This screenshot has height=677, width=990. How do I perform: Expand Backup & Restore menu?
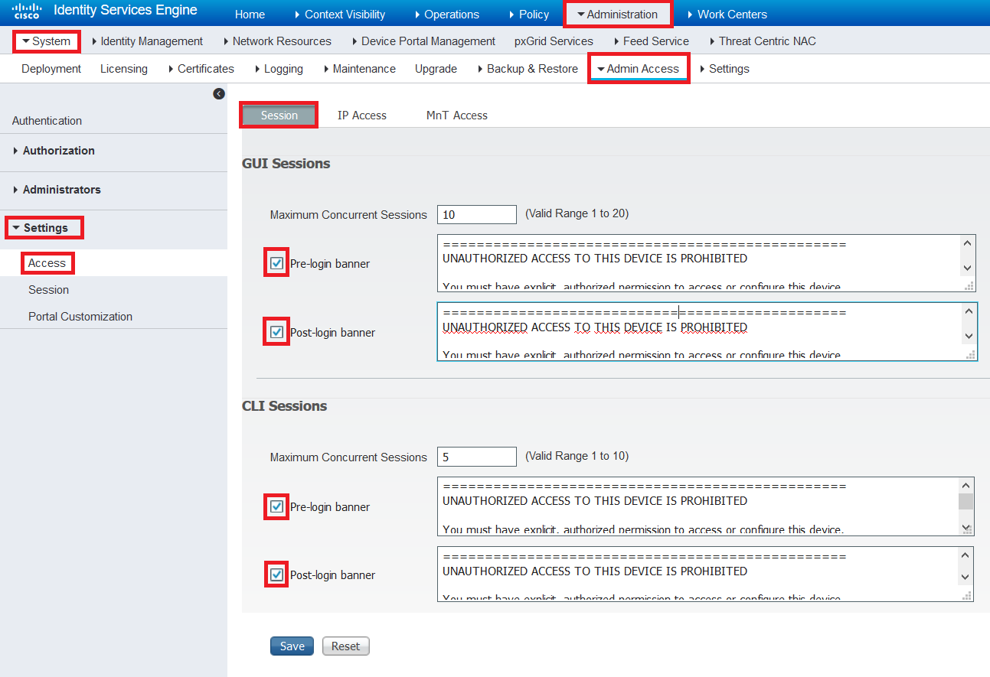tap(528, 69)
